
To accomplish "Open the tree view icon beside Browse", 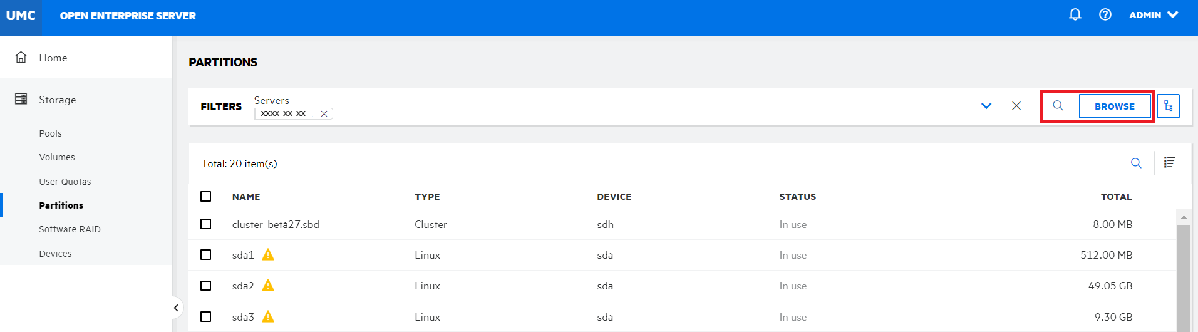I will point(1168,106).
